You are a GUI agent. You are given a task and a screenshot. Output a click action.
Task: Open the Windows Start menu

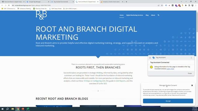point(2,109)
